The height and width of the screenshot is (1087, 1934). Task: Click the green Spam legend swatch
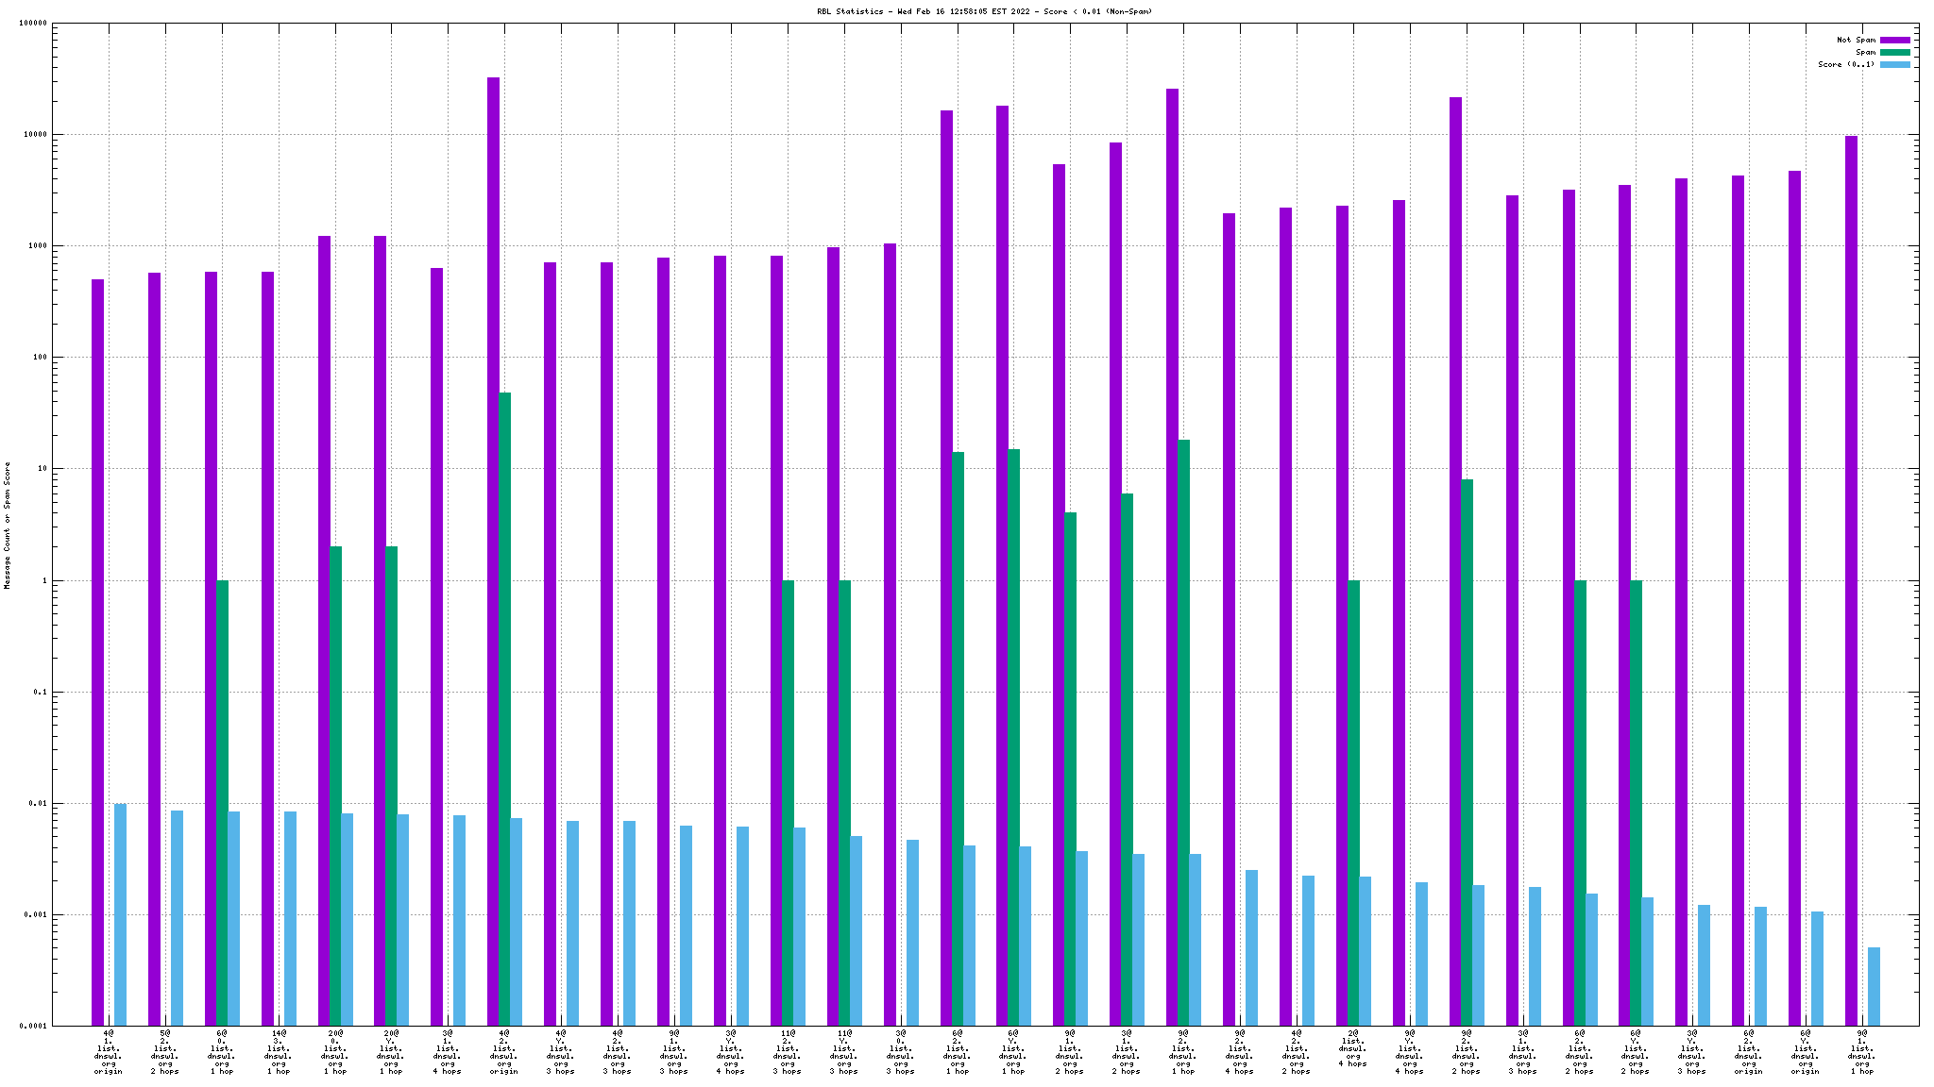tap(1894, 52)
